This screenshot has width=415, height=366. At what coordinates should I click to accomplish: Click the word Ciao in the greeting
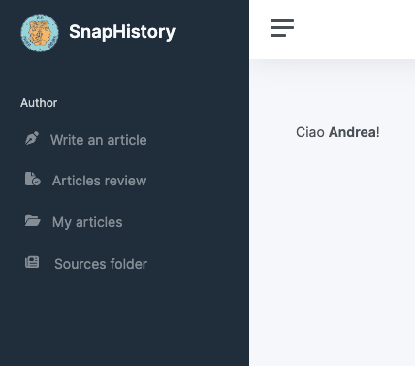(310, 132)
